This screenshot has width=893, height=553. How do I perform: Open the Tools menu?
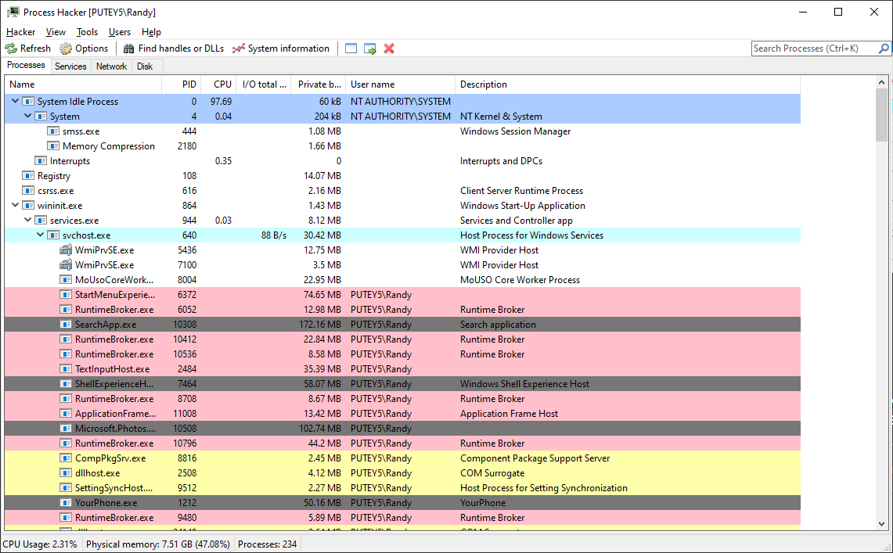click(86, 32)
